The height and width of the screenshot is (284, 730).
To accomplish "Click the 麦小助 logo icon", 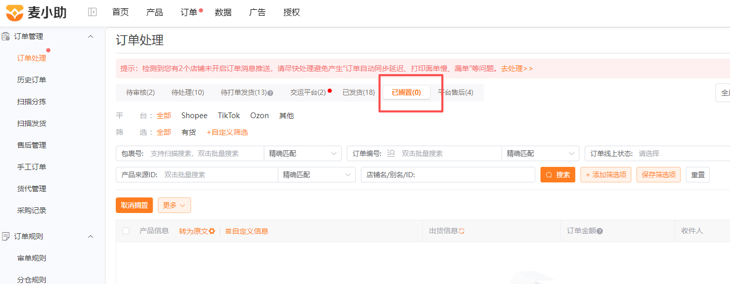I will coord(15,12).
